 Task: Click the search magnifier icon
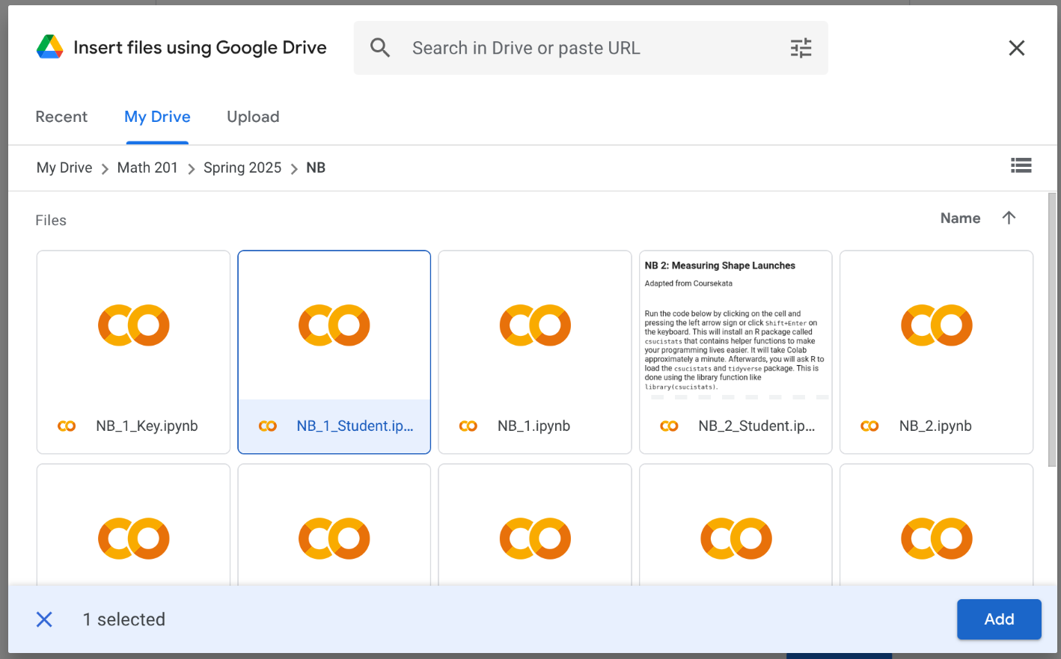380,48
